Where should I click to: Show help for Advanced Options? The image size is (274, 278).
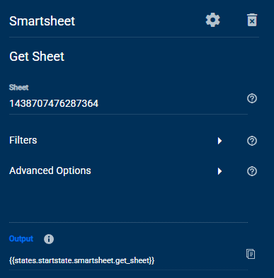(252, 171)
